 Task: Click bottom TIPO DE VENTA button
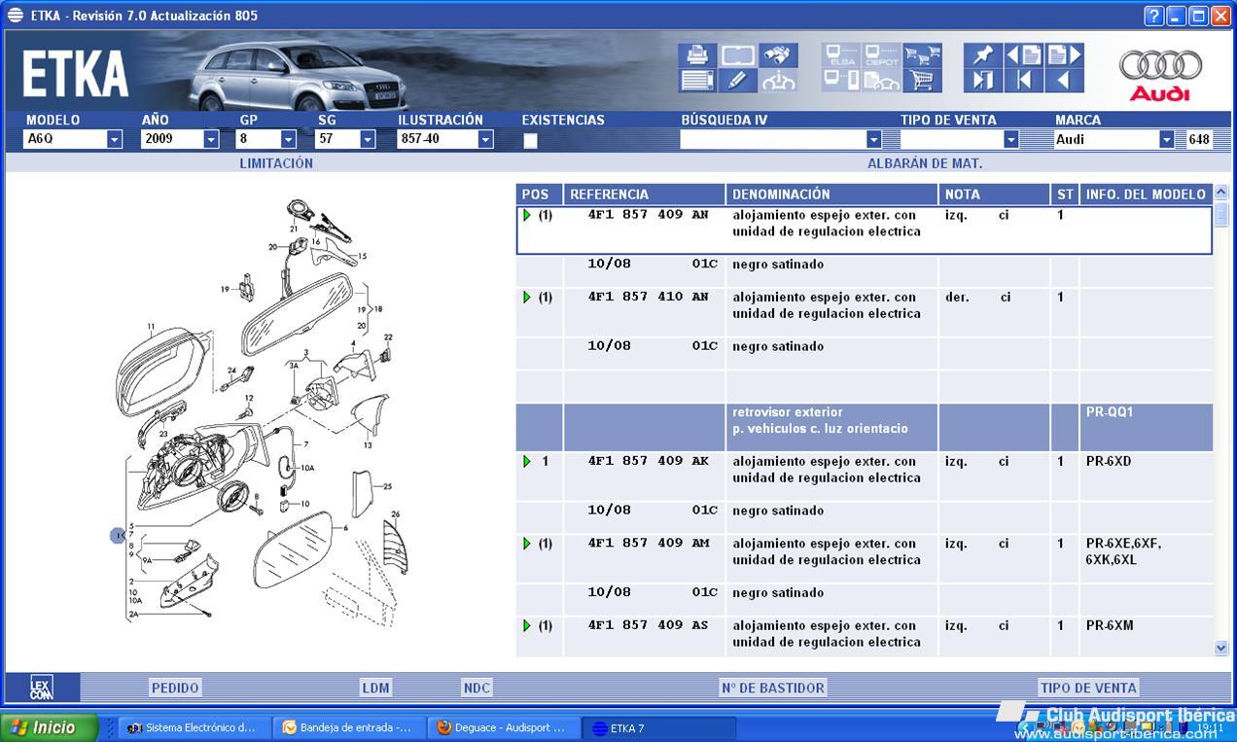pos(1088,688)
